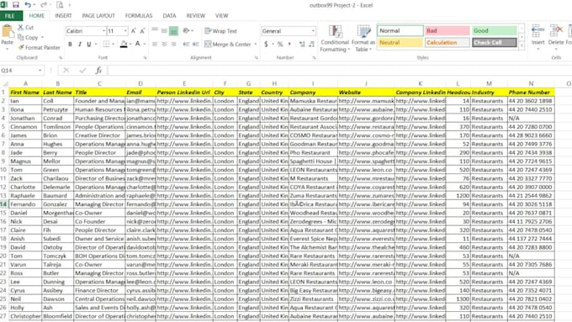The height and width of the screenshot is (322, 572).
Task: Toggle Center horizontal alignment
Action: click(x=164, y=44)
